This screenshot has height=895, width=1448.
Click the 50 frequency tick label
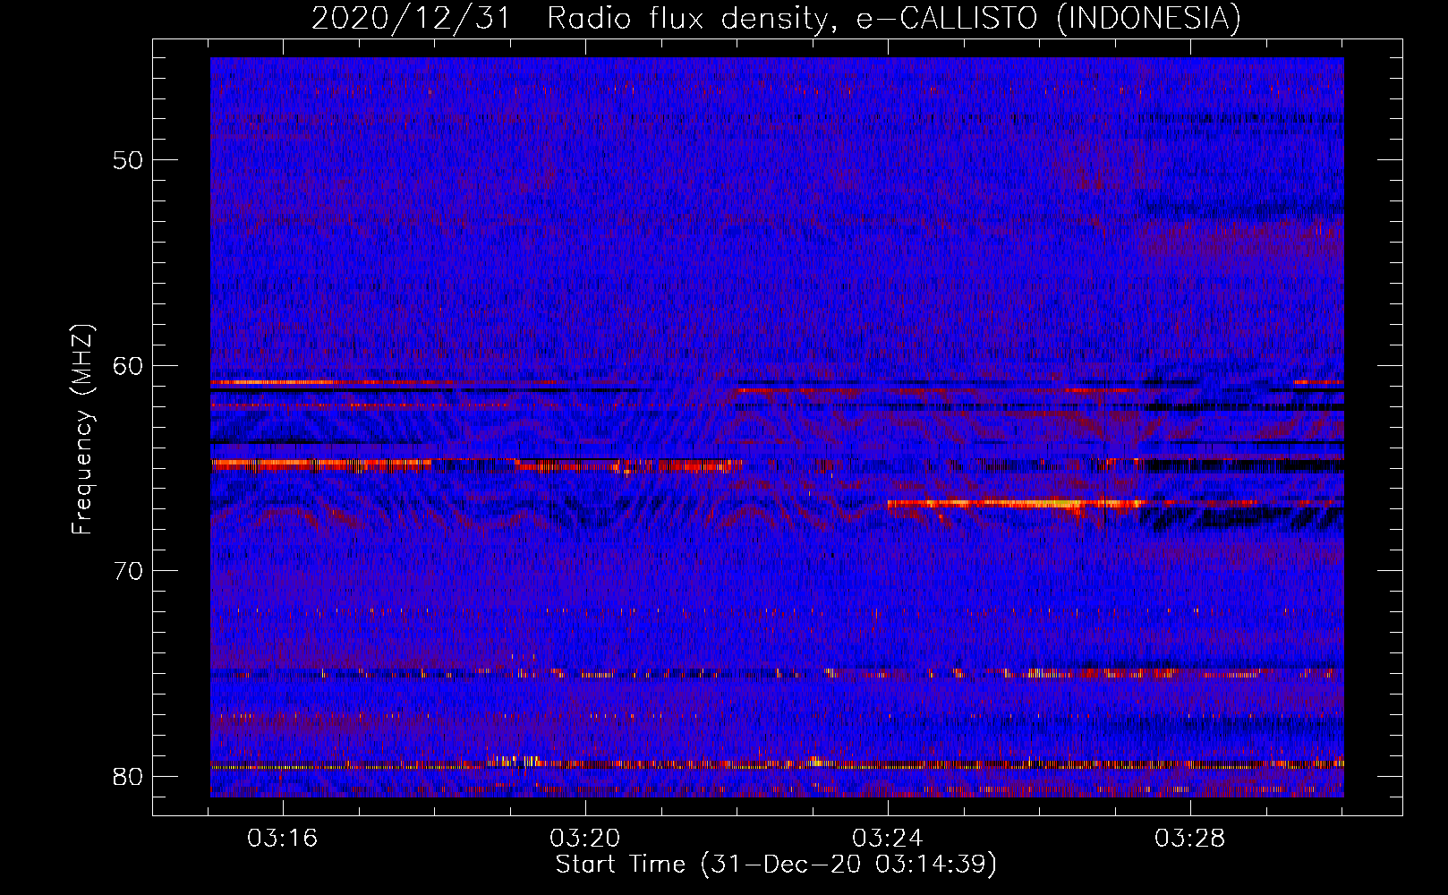click(x=128, y=160)
